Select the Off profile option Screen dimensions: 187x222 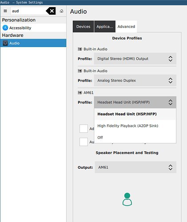point(135,138)
